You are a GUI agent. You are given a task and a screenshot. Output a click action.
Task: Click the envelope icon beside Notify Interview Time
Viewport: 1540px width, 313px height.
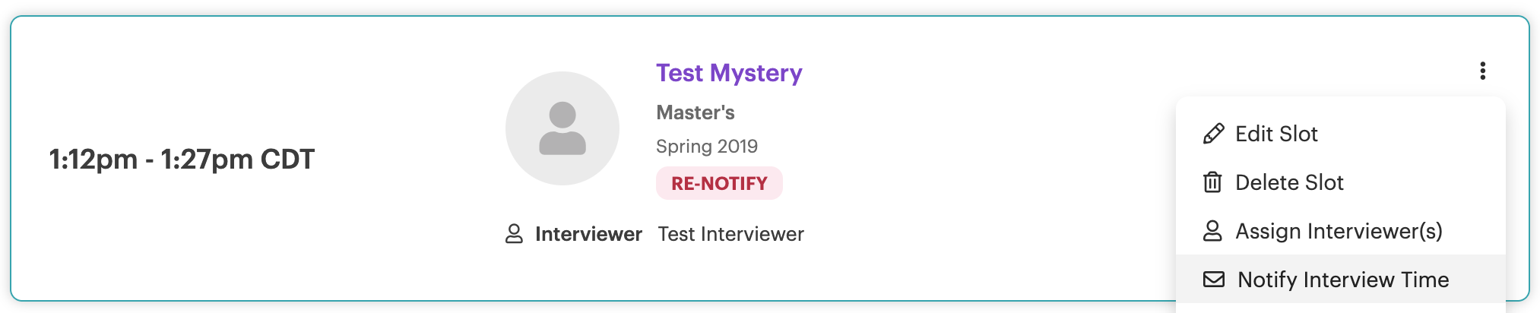[x=1214, y=280]
